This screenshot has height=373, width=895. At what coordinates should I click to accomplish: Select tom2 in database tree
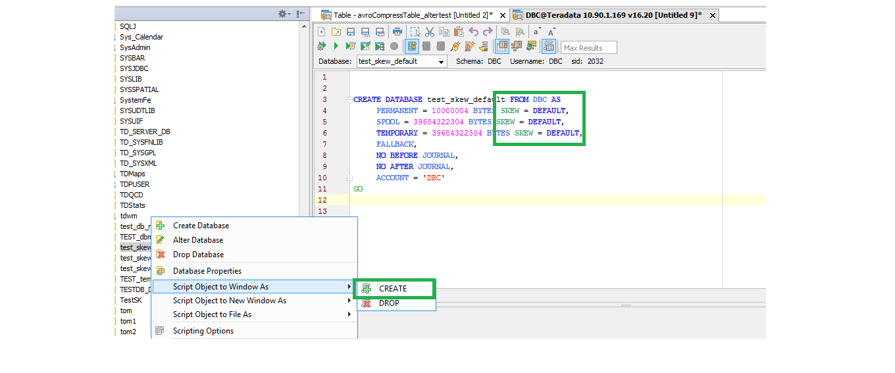tap(128, 332)
